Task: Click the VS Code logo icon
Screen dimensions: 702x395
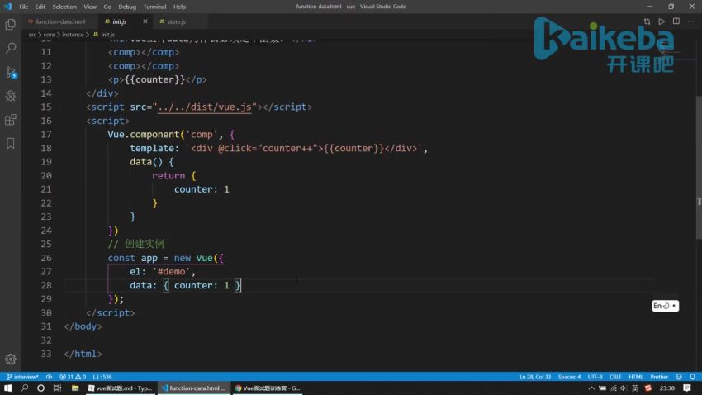Action: [x=7, y=7]
